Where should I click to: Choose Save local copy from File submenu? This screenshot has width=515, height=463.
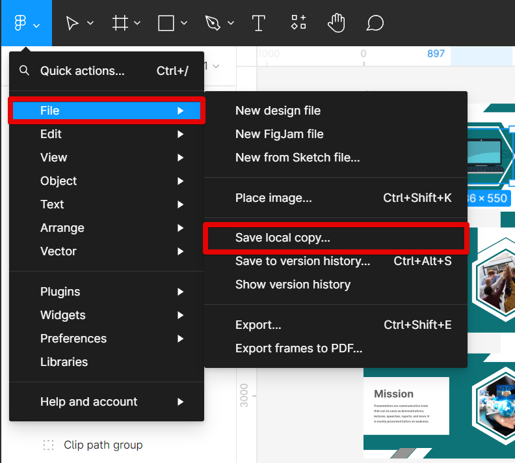283,238
